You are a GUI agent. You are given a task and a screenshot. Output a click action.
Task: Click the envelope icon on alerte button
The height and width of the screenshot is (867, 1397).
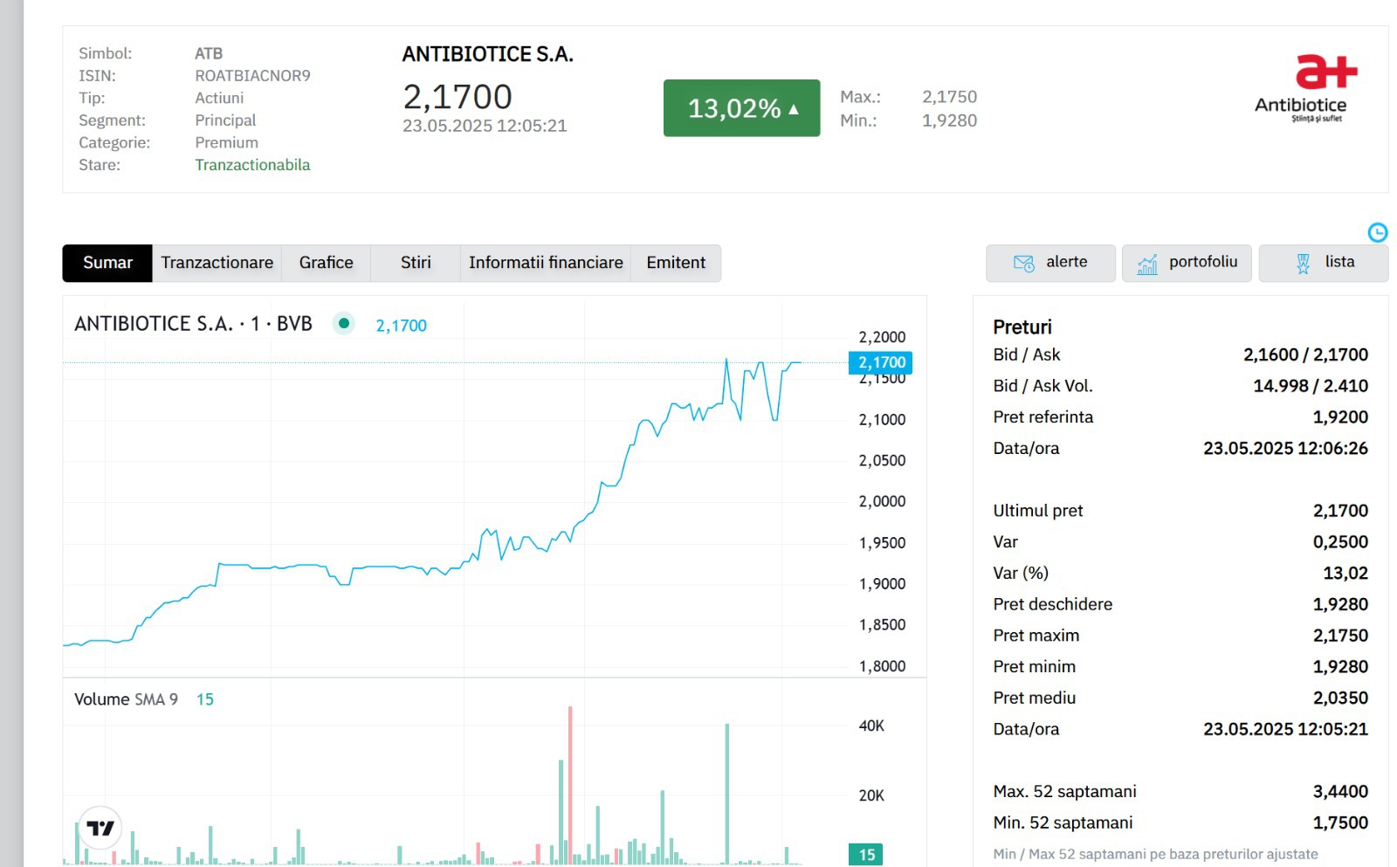pos(1023,263)
